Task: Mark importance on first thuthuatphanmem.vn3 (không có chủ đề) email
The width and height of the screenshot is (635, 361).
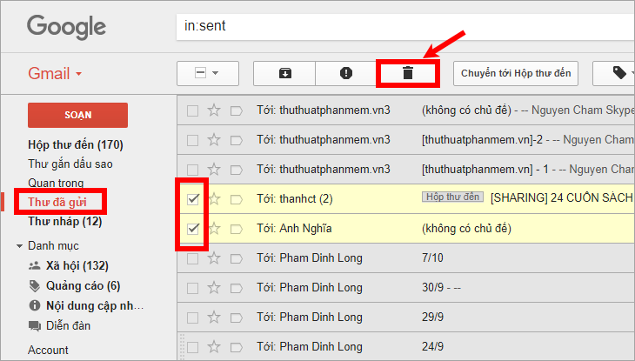Action: [x=236, y=110]
